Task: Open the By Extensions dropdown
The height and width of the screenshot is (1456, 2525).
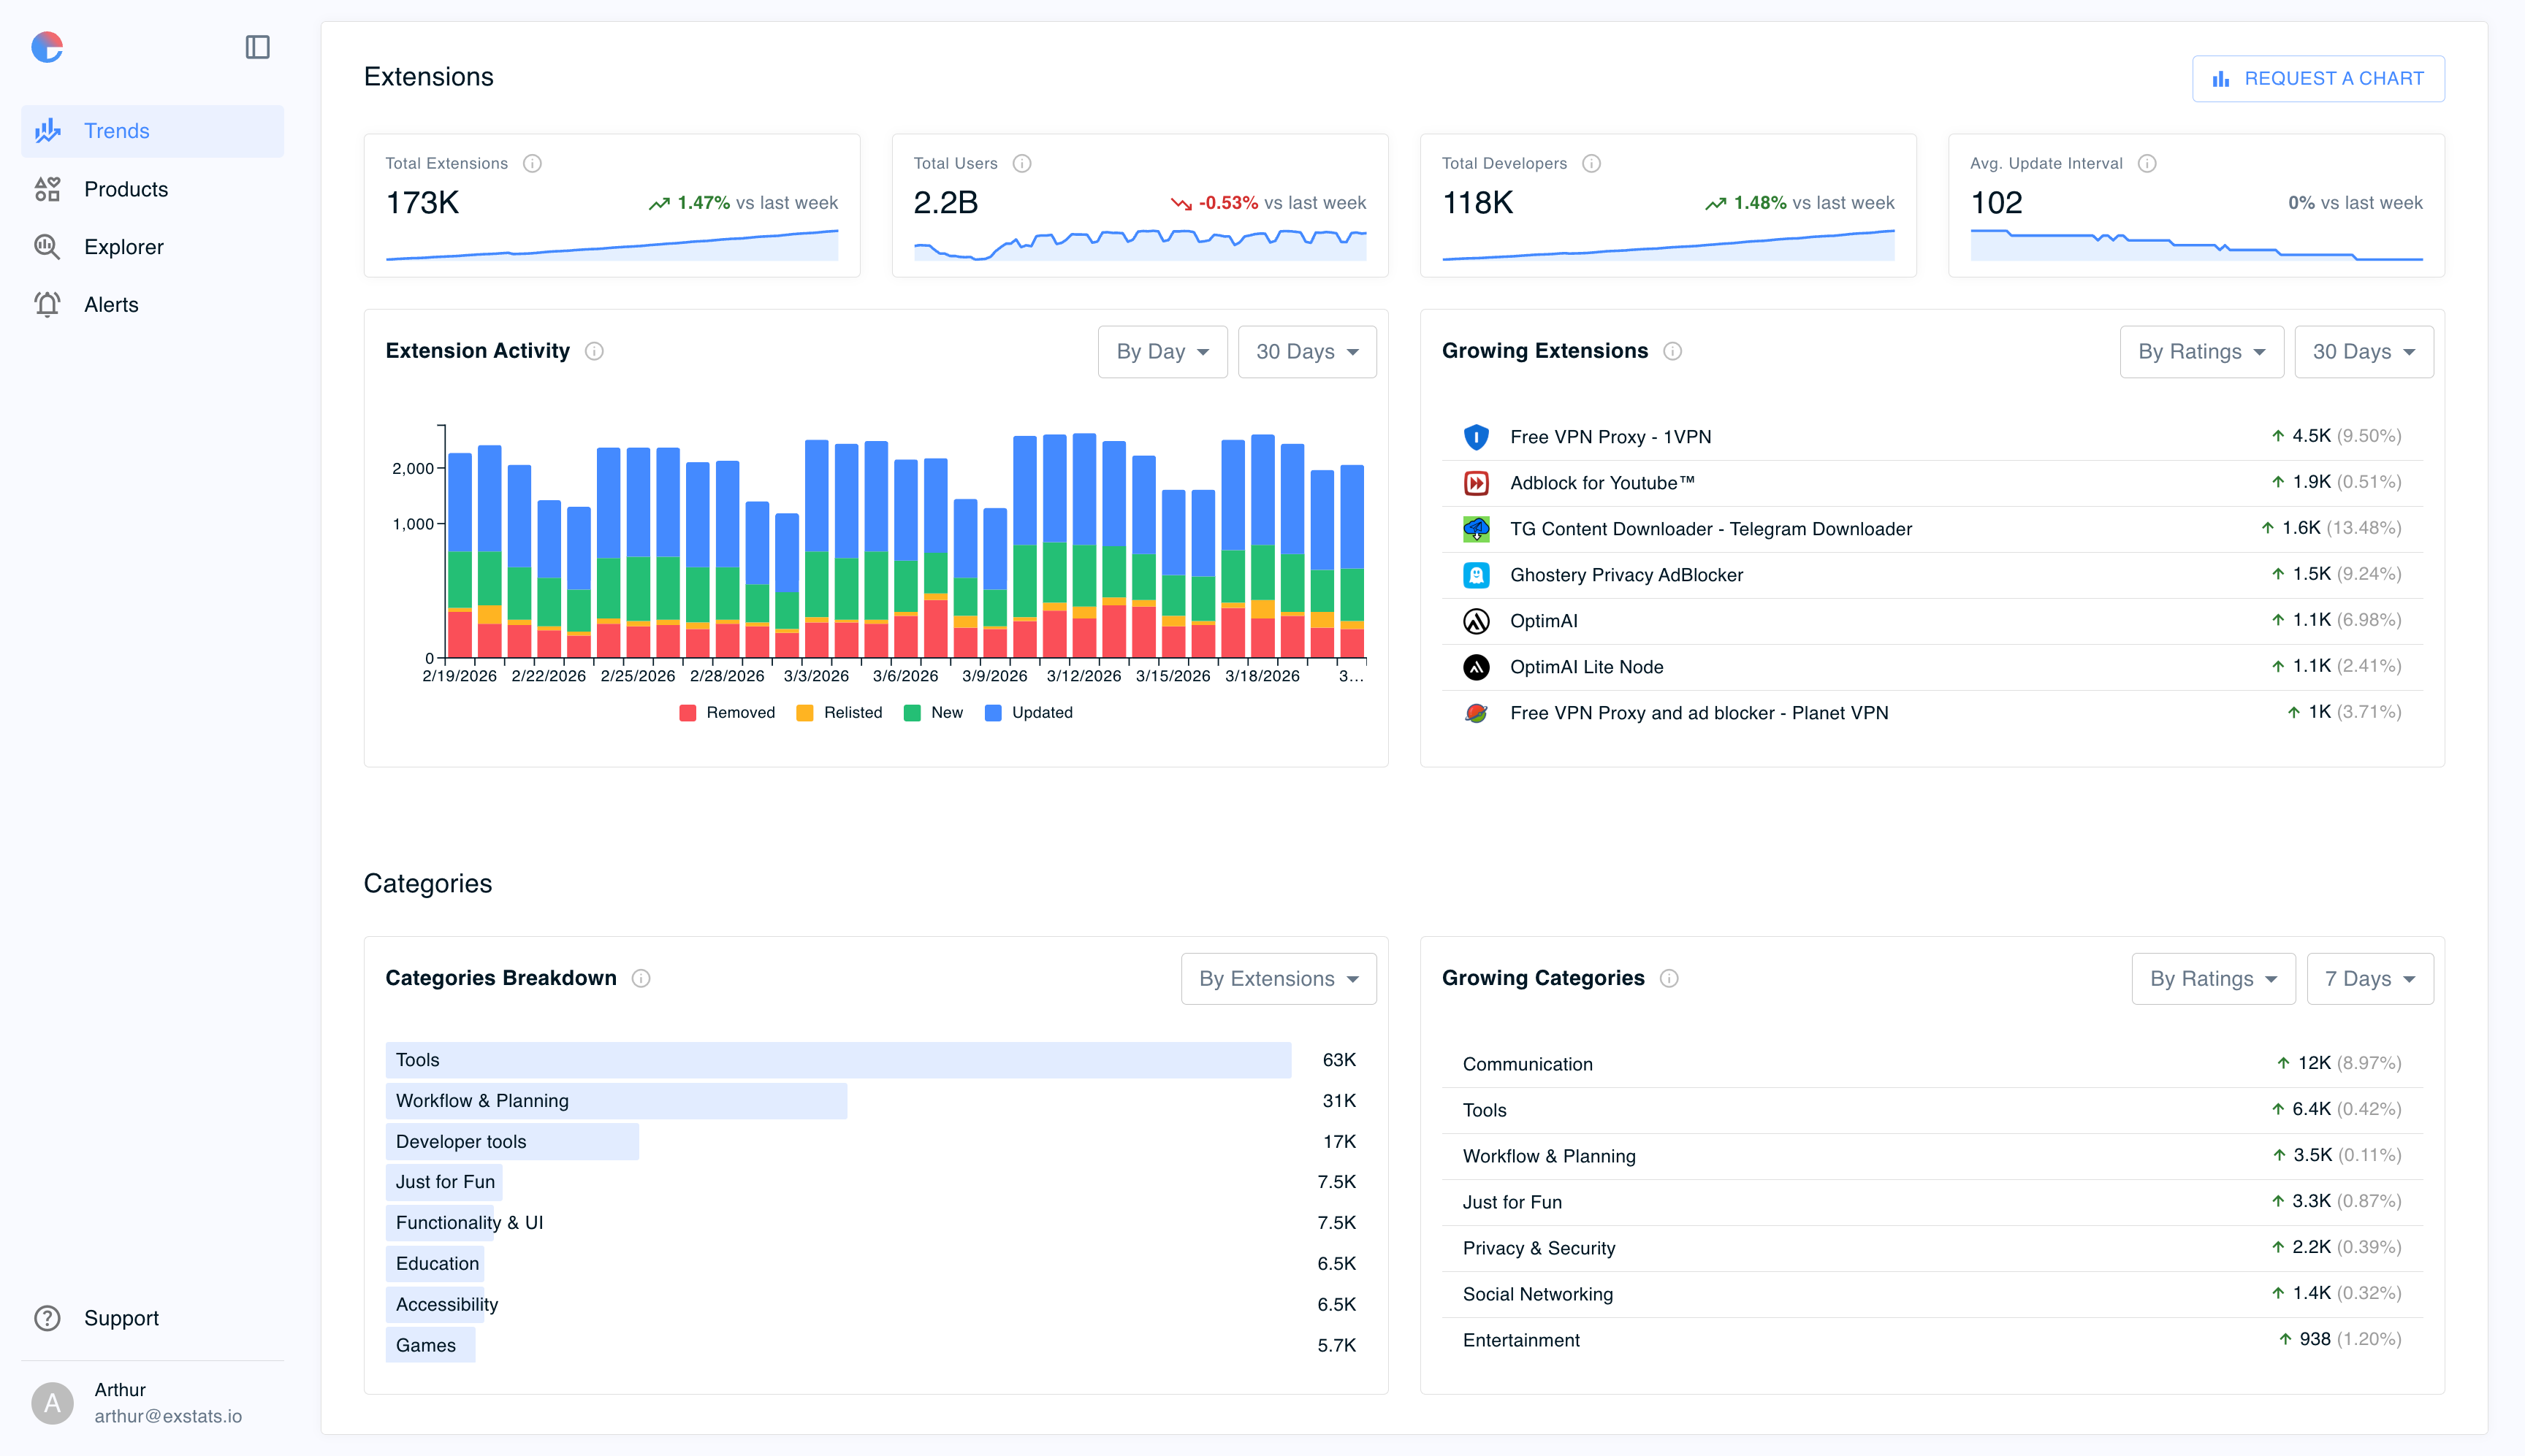Action: 1278,979
